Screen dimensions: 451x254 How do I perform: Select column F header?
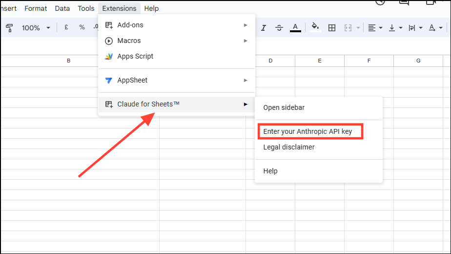[369, 61]
